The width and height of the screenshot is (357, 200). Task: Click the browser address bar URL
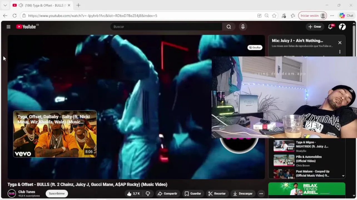point(93,16)
